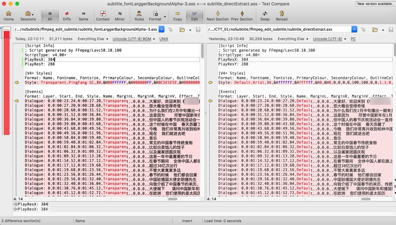The width and height of the screenshot is (396, 225).
Task: Expand the Format dropdown arrow
Action: point(165,16)
